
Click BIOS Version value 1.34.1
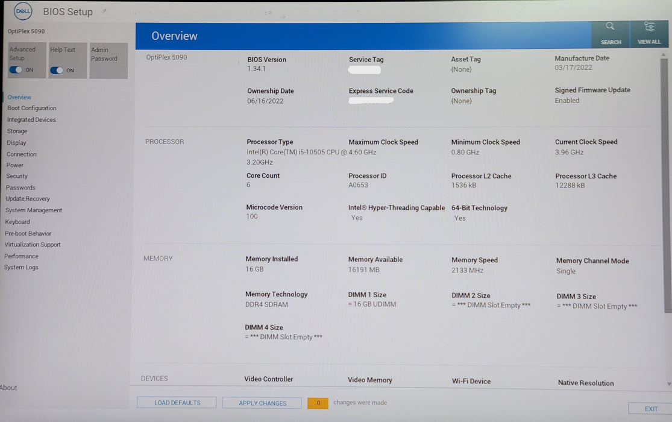coord(256,69)
